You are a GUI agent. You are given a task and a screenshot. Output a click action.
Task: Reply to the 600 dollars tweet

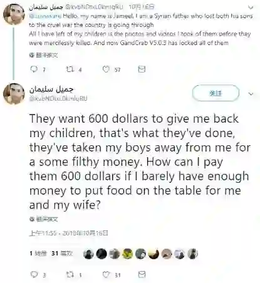[x=34, y=274]
